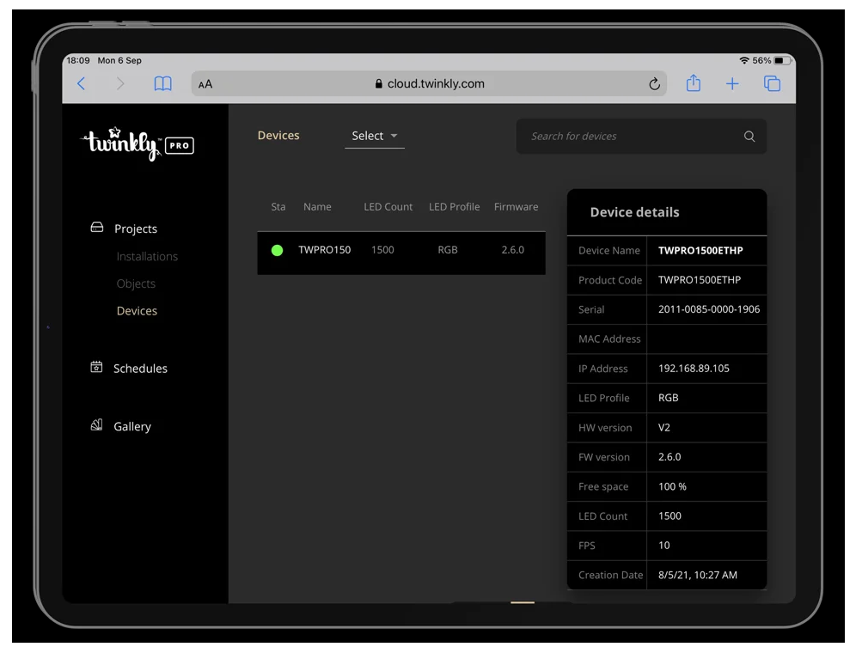Click the search magnifier icon

tap(749, 137)
